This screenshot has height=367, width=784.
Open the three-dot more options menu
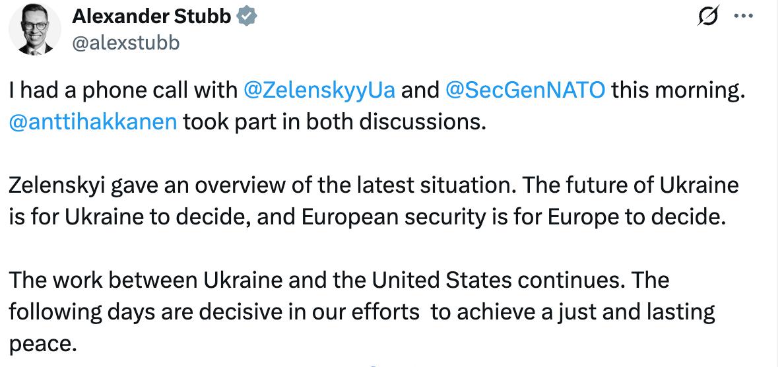(744, 18)
